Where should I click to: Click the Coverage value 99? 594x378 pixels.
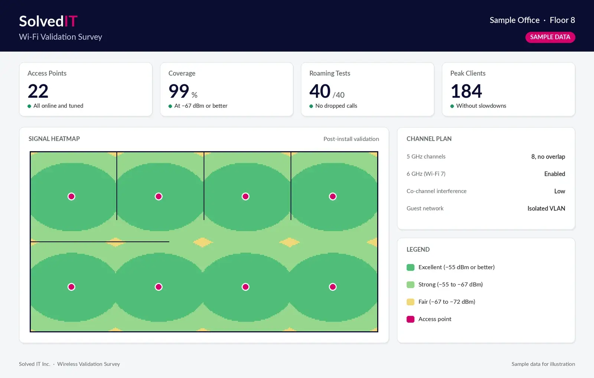(179, 91)
